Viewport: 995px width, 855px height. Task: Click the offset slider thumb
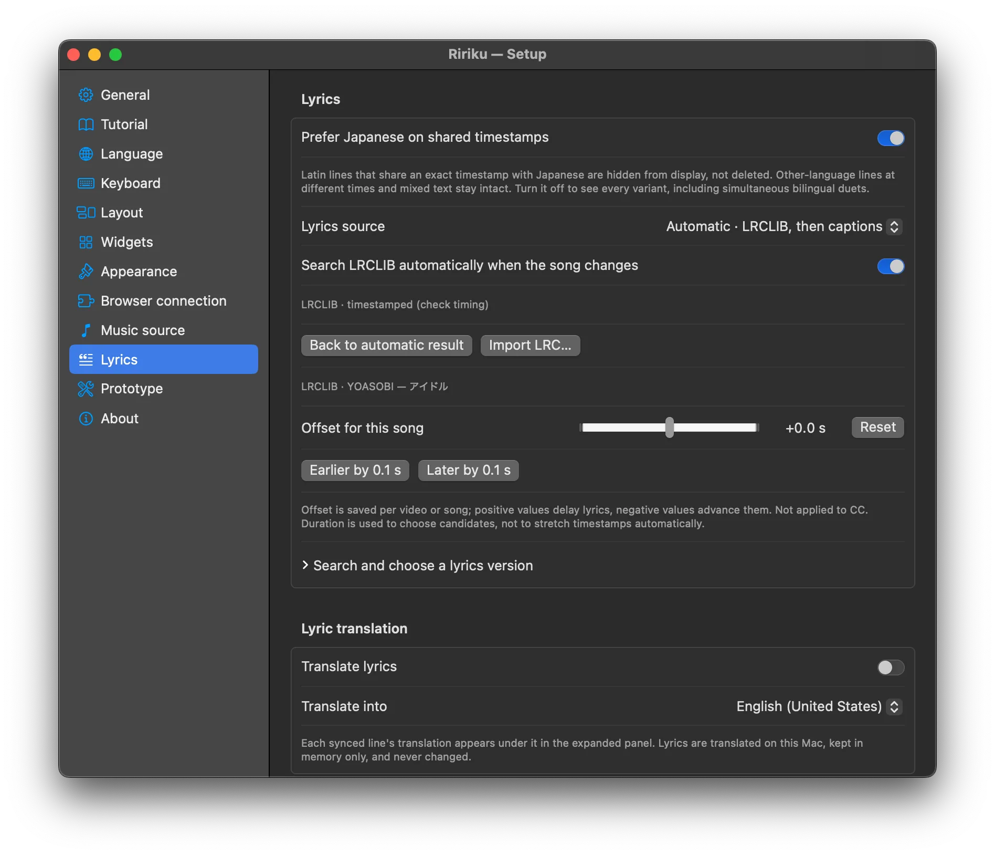click(x=669, y=427)
